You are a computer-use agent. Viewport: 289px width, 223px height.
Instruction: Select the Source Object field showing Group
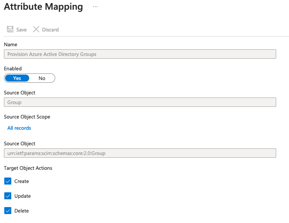click(x=140, y=103)
